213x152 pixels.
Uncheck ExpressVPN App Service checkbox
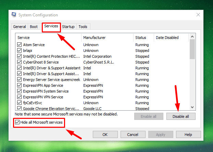[19, 85]
